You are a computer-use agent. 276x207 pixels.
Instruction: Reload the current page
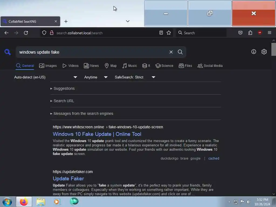point(26,33)
